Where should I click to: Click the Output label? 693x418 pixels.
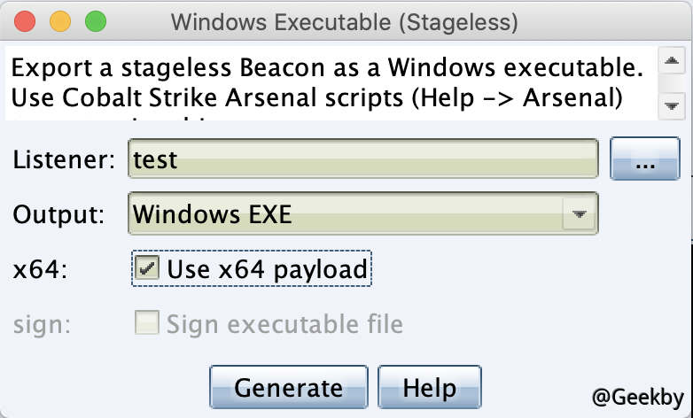point(58,214)
